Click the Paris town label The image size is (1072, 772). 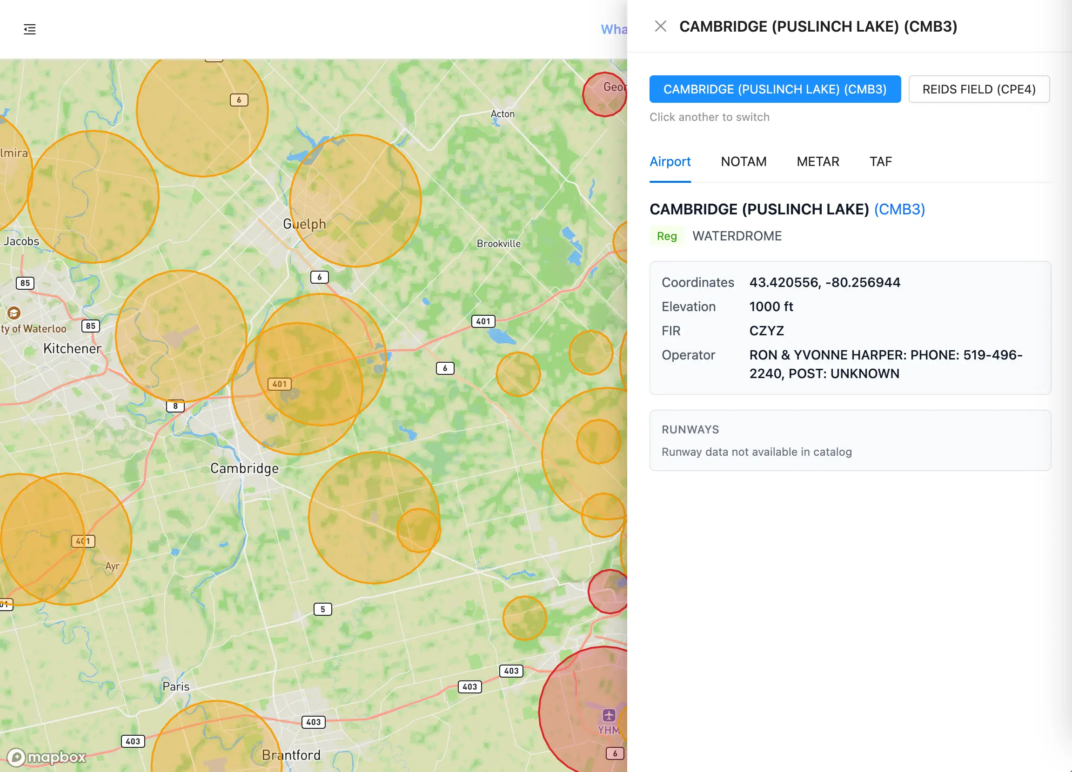(x=176, y=686)
